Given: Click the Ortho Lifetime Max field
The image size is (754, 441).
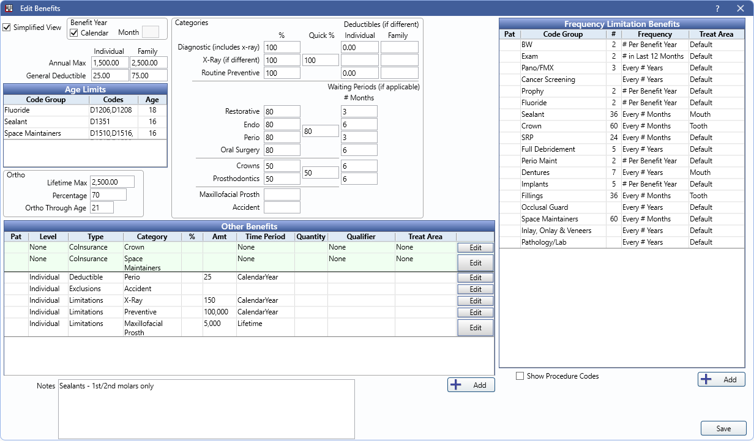Looking at the screenshot, I should tap(113, 182).
